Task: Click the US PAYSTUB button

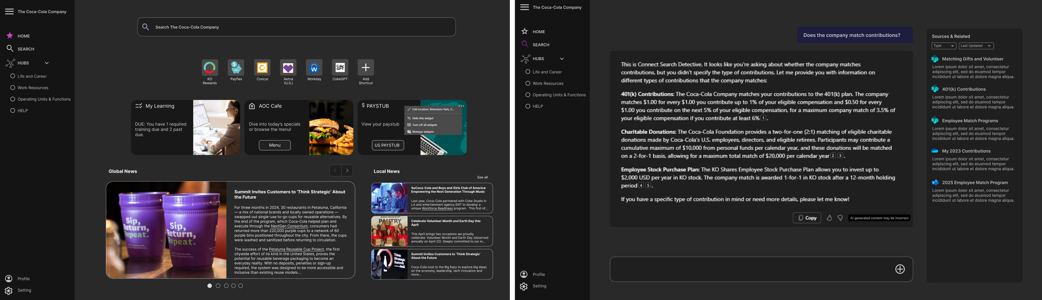Action: pos(388,145)
